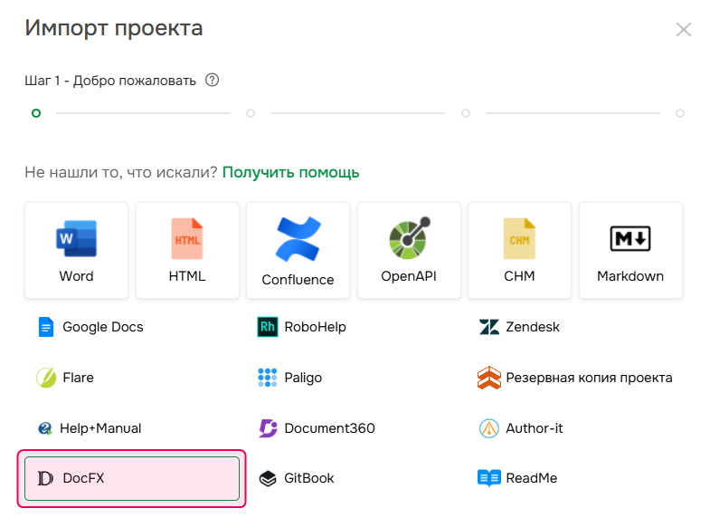Click the project backup orange icon

(x=489, y=378)
